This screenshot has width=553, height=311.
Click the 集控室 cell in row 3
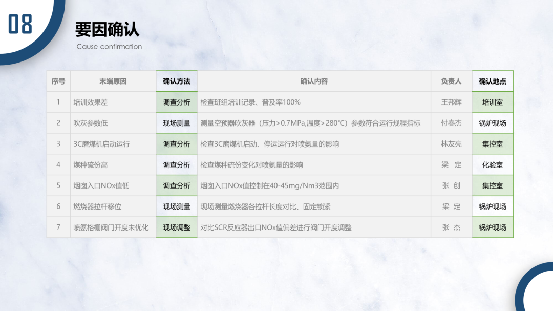[x=493, y=144]
